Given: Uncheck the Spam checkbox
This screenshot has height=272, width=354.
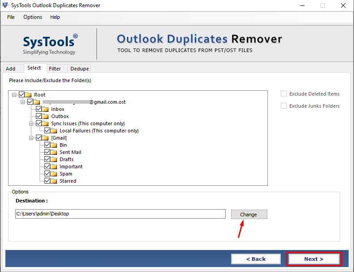Looking at the screenshot, I should point(48,174).
